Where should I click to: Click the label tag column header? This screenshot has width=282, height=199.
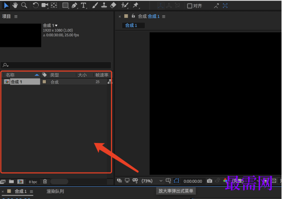(44, 75)
